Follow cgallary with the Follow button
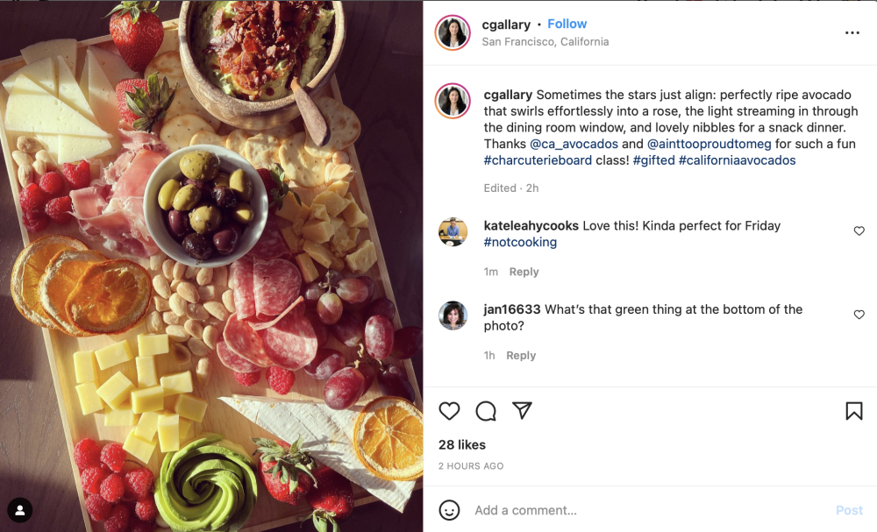Image resolution: width=877 pixels, height=532 pixels. pyautogui.click(x=567, y=24)
